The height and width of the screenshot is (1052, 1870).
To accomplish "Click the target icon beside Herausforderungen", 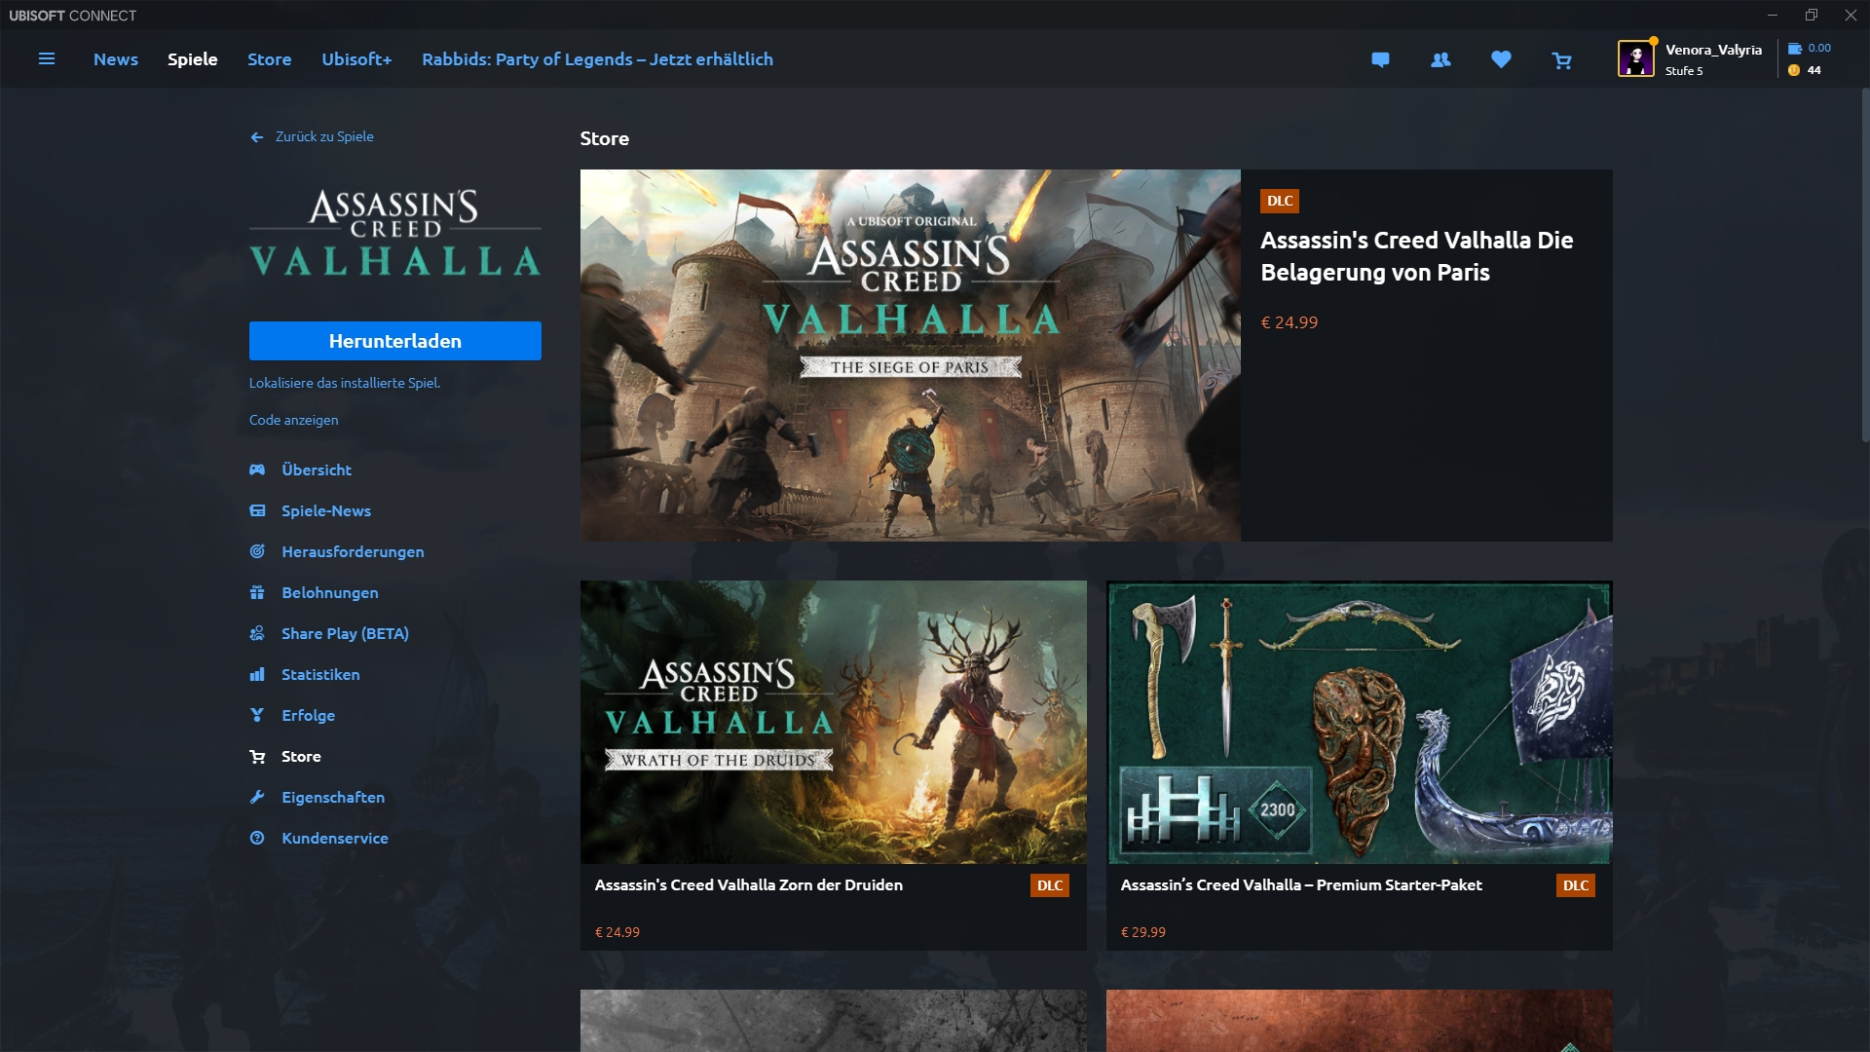I will 257,551.
